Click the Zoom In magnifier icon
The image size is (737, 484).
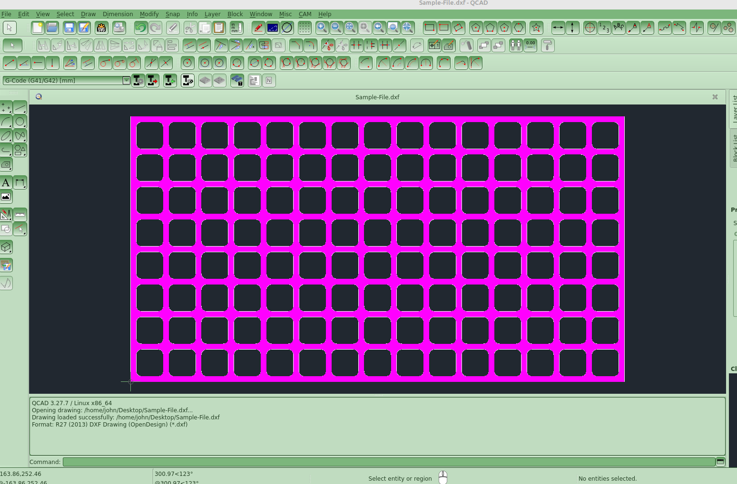tap(322, 28)
